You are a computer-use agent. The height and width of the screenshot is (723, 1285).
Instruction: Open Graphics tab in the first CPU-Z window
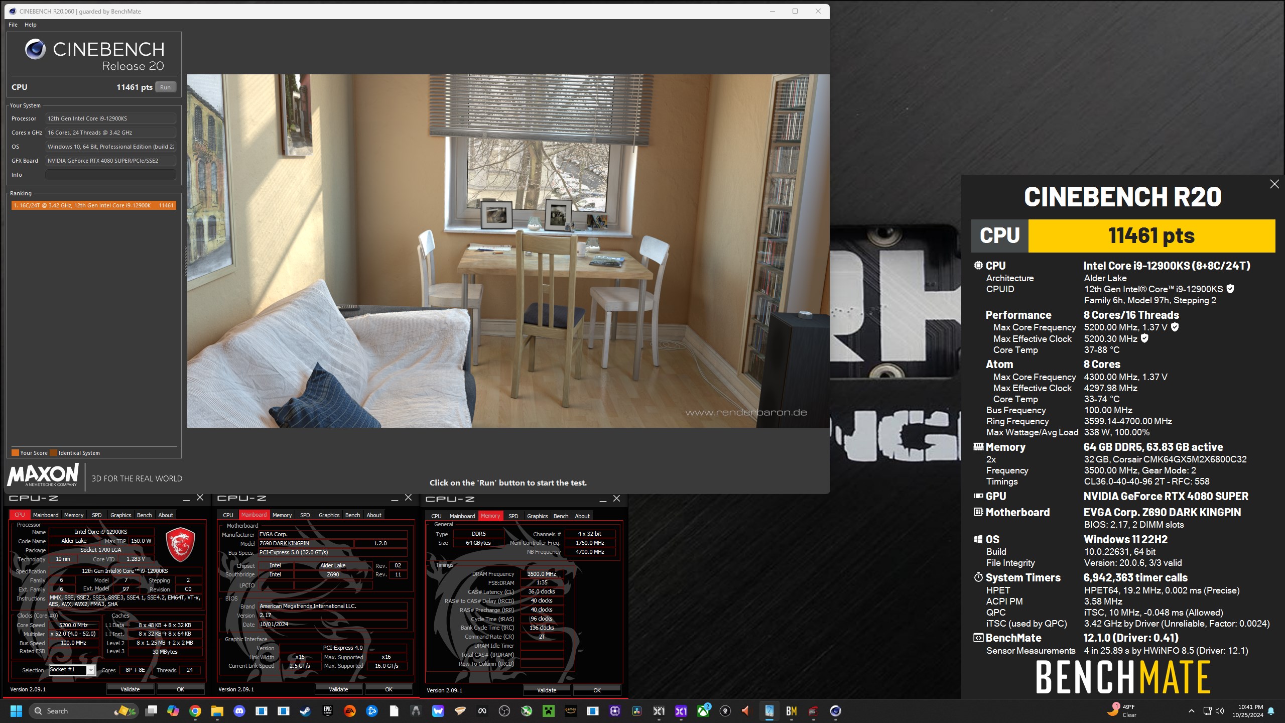(121, 515)
